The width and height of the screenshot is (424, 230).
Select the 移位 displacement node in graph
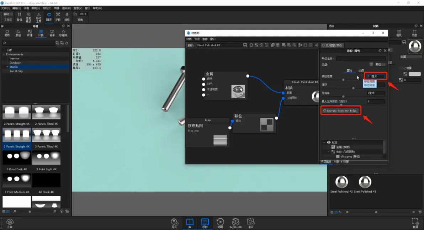coord(254,123)
